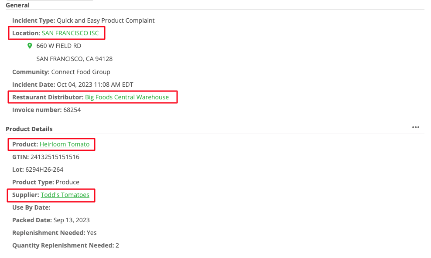Click the Lot value 6294H26-264
Viewport: 431px width, 258px height.
[x=44, y=170]
